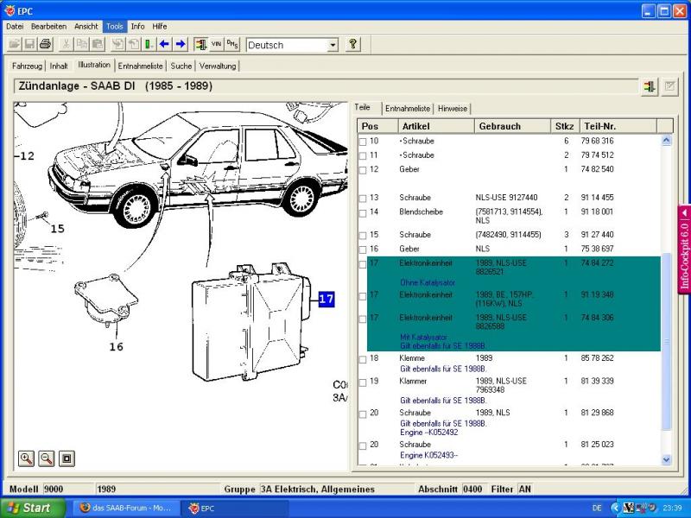Open the Hilfe menu
The height and width of the screenshot is (518, 691).
(x=160, y=27)
